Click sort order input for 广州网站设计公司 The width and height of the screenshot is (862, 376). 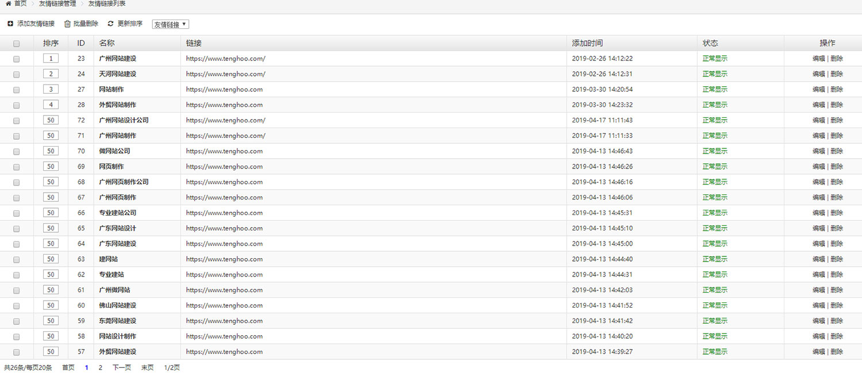coord(51,120)
